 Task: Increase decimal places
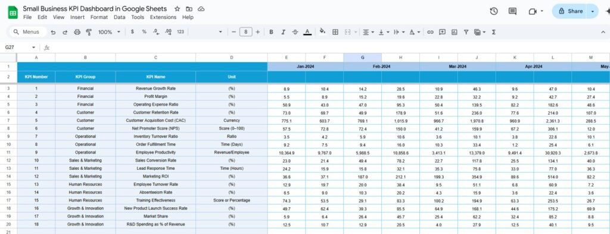pos(169,32)
